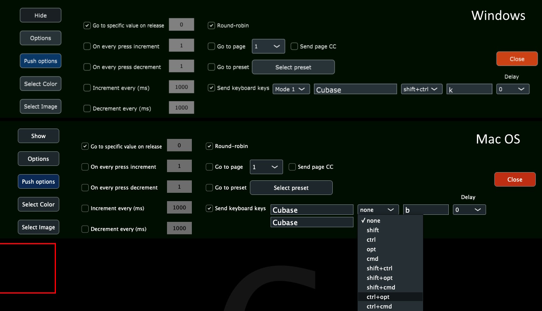Click Select preset in the Mac OS panel

tap(291, 188)
